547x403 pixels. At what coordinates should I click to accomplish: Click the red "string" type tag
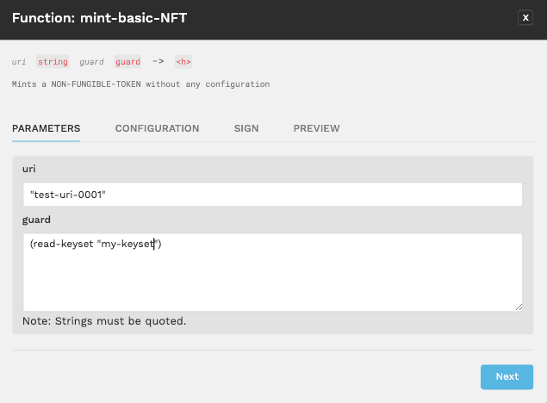coord(53,62)
